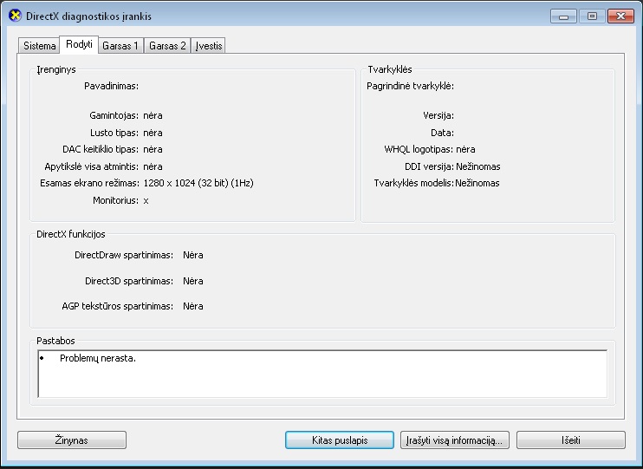Select the text 'Problemų nerasta.'
Screen dimensions: 643x469
click(x=98, y=358)
